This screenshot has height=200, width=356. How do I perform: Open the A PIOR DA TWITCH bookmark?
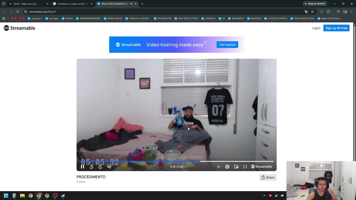(x=275, y=19)
